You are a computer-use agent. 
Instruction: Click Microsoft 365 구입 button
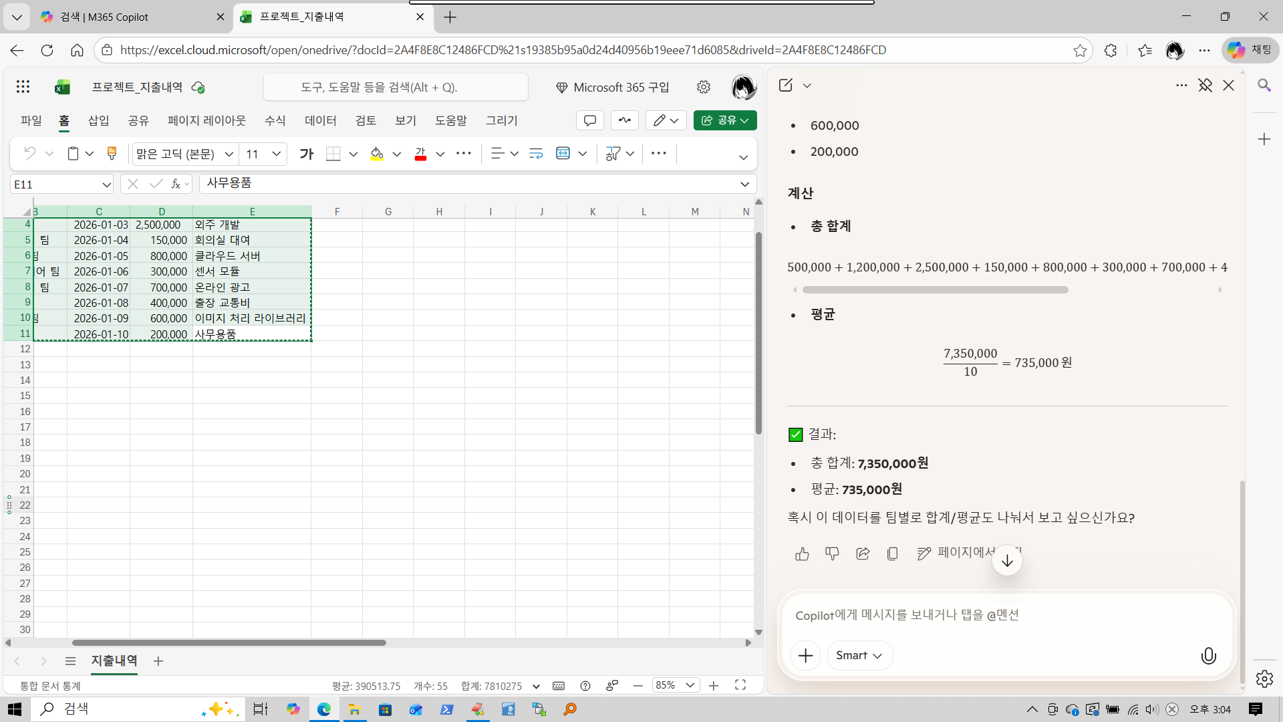612,87
